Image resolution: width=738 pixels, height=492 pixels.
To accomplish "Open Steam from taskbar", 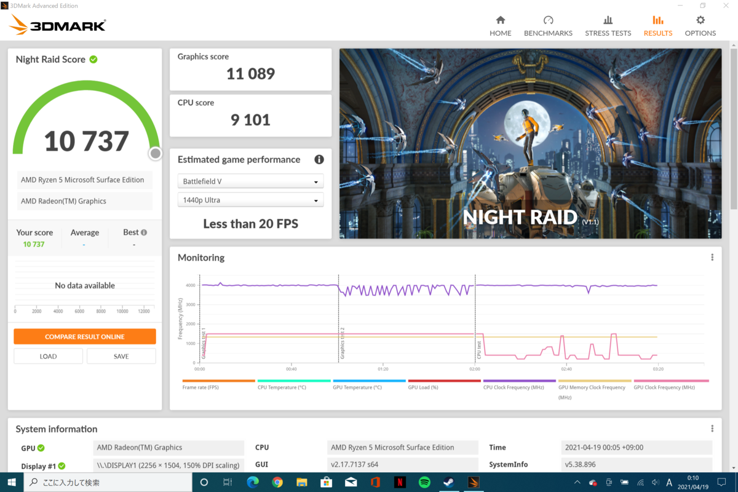I will 449,482.
